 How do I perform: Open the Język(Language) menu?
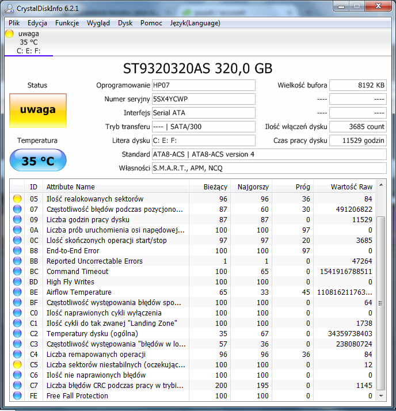click(x=195, y=23)
